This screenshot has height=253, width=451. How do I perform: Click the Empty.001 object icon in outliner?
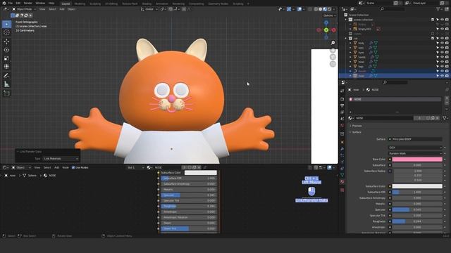pyautogui.click(x=355, y=29)
